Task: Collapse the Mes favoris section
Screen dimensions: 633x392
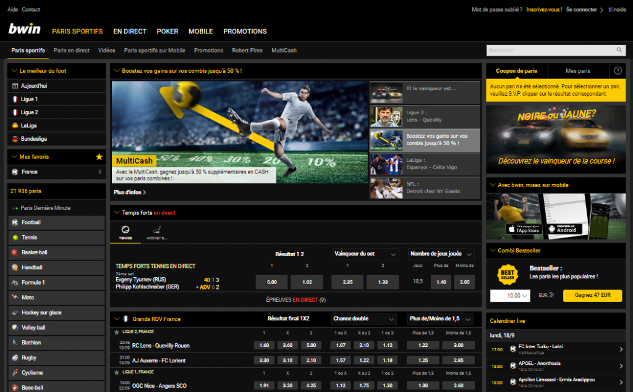Action: [15, 156]
